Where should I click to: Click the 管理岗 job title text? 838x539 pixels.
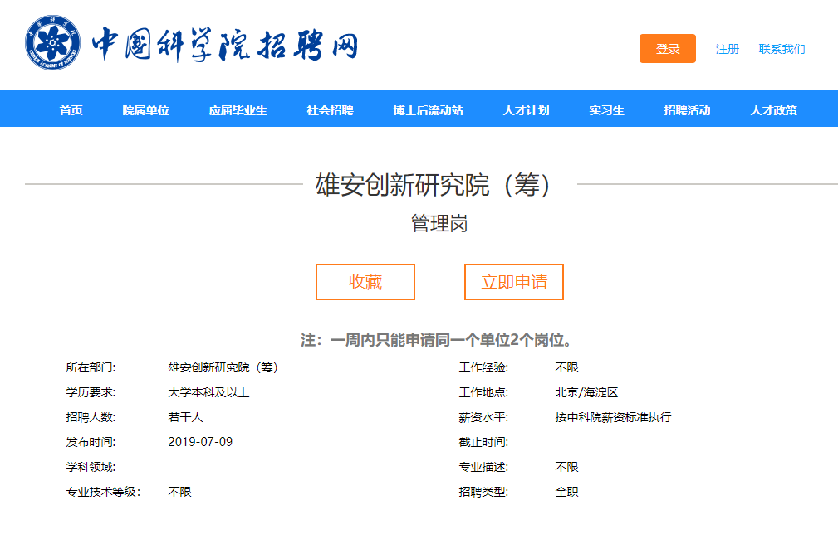(x=439, y=223)
